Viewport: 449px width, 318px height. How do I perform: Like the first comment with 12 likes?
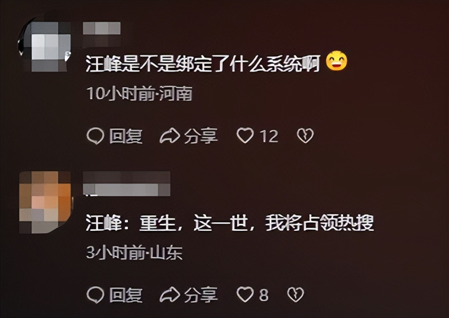tap(245, 136)
